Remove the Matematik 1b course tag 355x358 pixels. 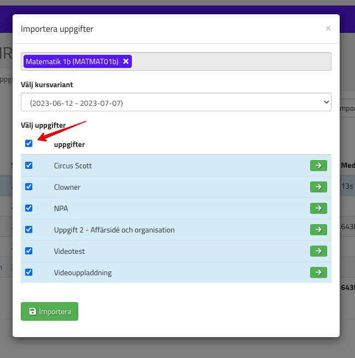click(x=126, y=61)
